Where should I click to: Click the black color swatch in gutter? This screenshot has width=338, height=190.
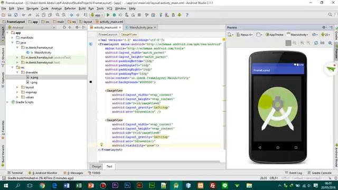[x=91, y=82]
